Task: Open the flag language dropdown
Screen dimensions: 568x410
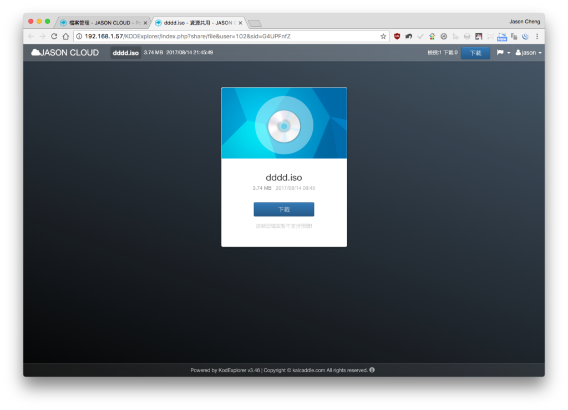Action: pyautogui.click(x=503, y=53)
